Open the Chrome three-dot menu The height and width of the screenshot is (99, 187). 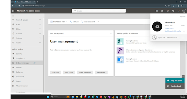click(185, 6)
